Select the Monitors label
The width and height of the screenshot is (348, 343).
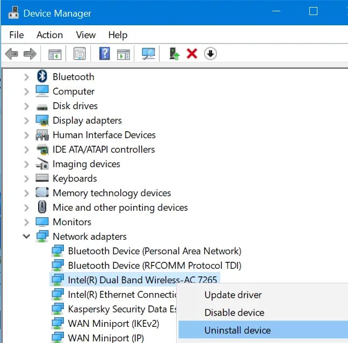coord(72,222)
